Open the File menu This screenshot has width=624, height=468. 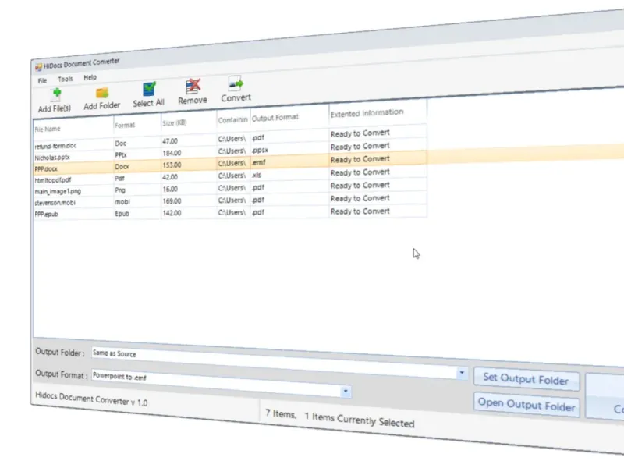click(x=42, y=81)
